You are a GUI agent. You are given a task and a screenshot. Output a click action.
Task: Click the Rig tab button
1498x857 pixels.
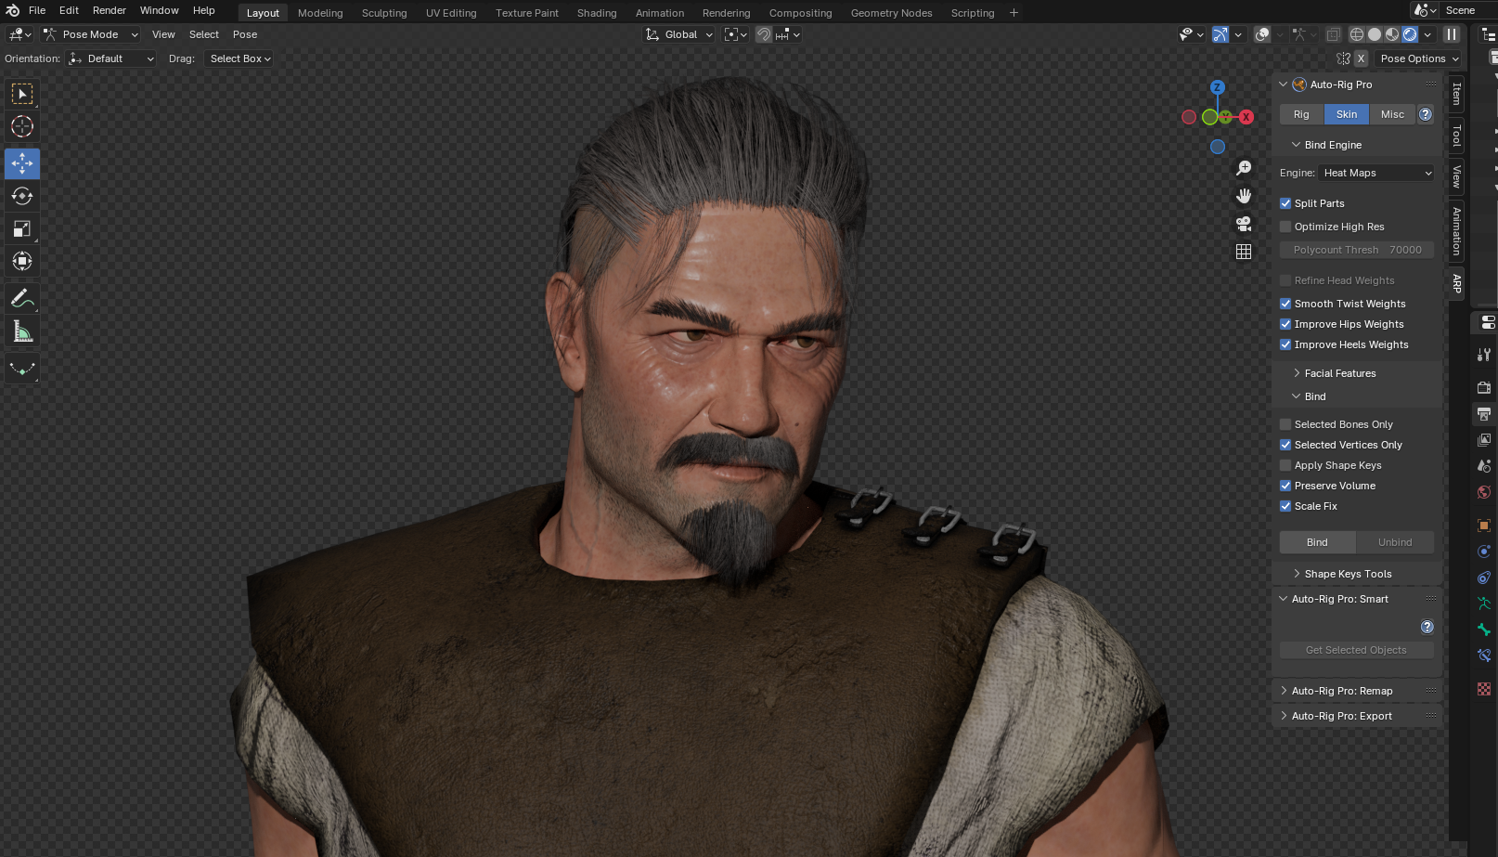tap(1301, 114)
